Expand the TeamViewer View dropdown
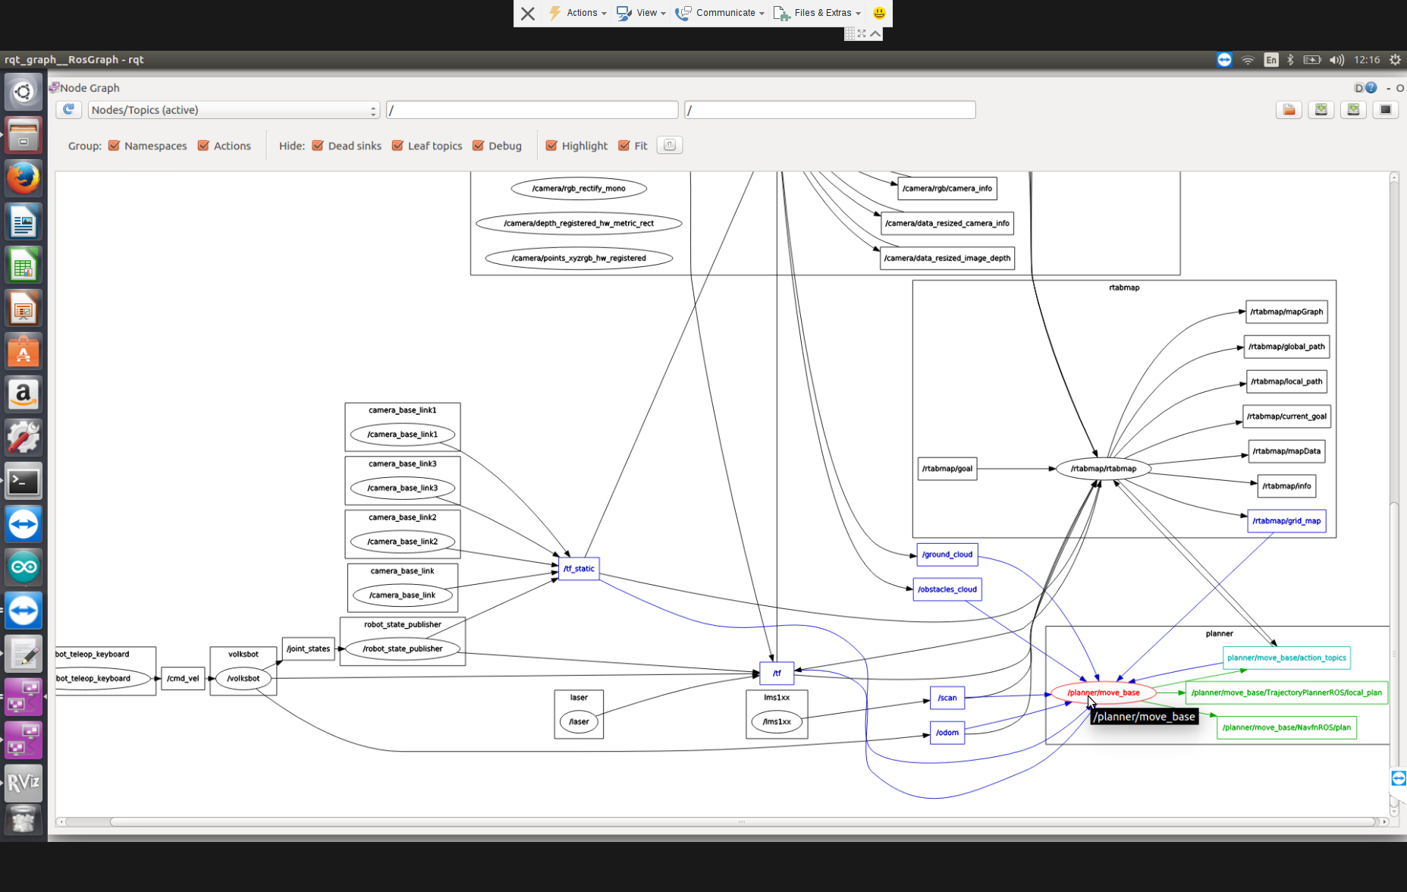This screenshot has width=1407, height=892. click(x=642, y=13)
